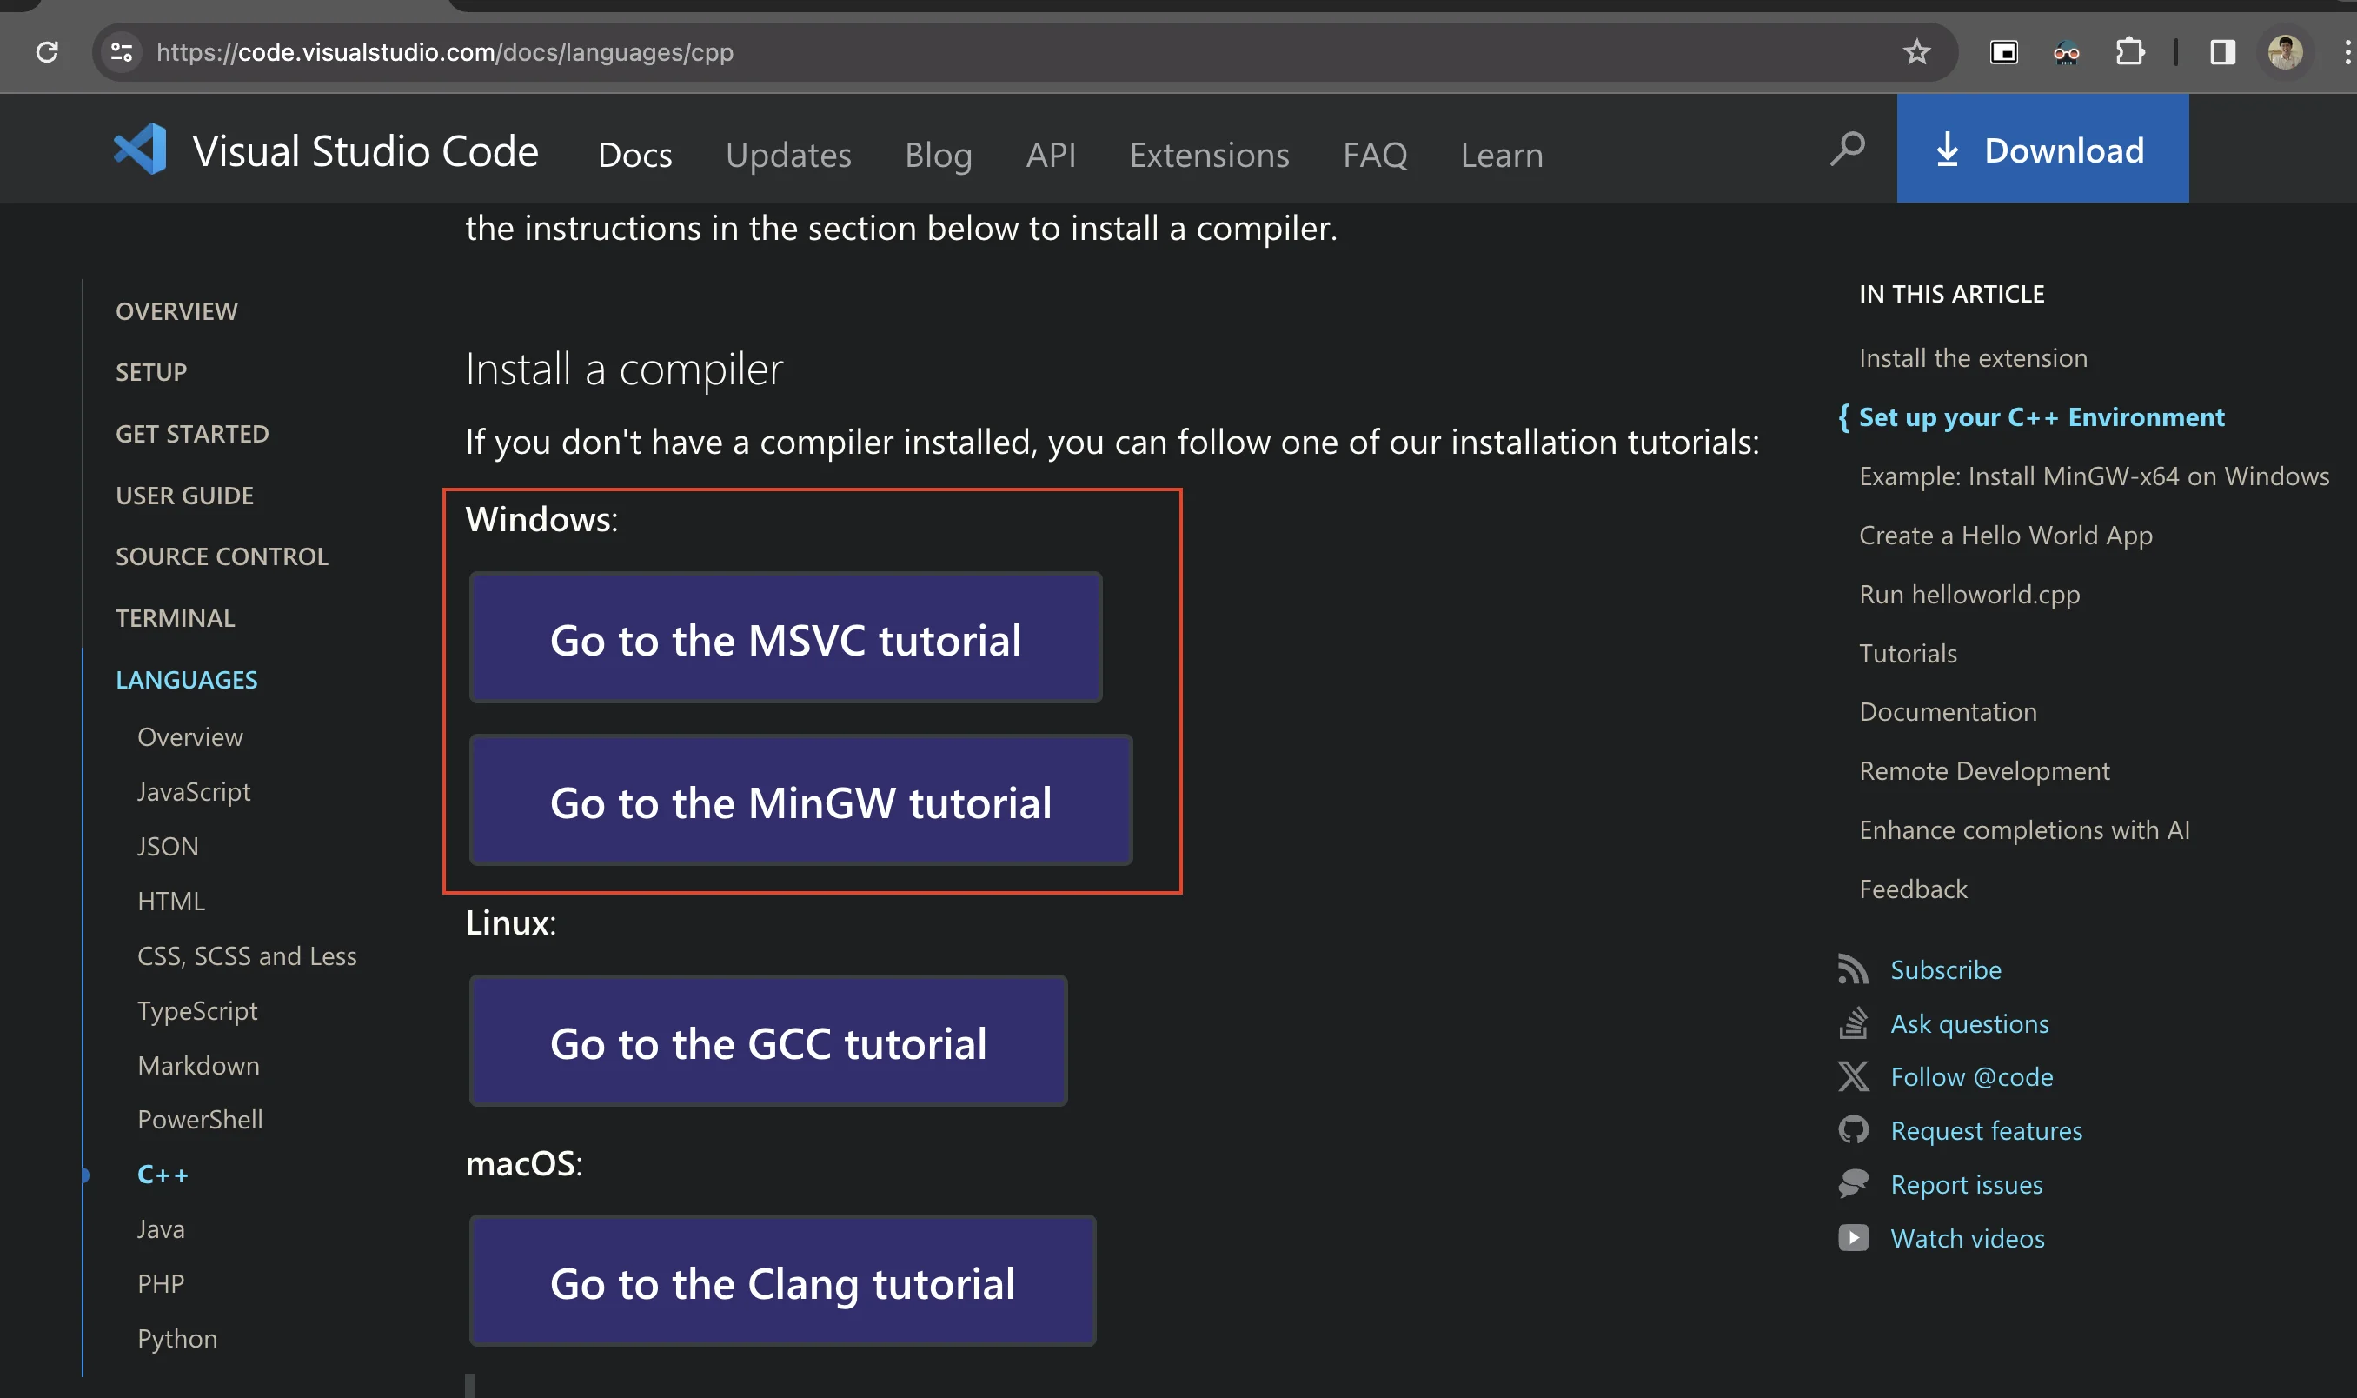This screenshot has width=2357, height=1398.
Task: Jump to Remote Development section
Action: (x=1984, y=770)
